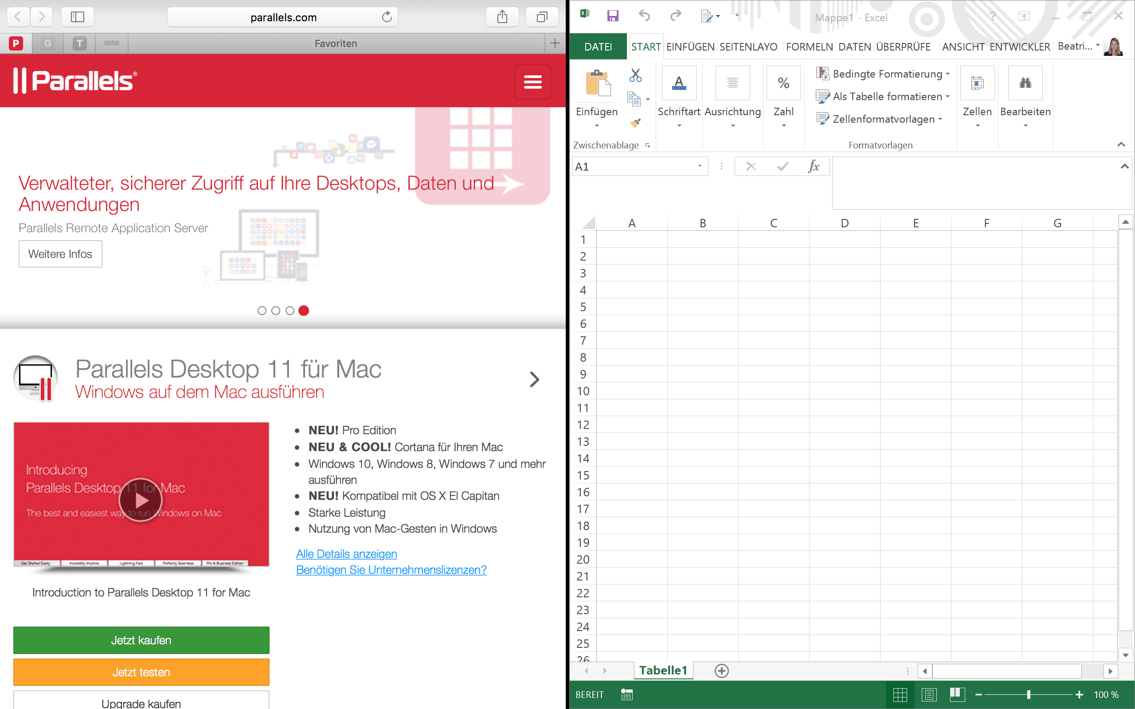Go back in Safari

coord(18,17)
